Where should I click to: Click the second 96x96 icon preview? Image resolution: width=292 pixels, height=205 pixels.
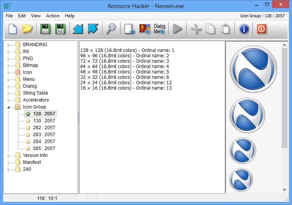coord(247,115)
